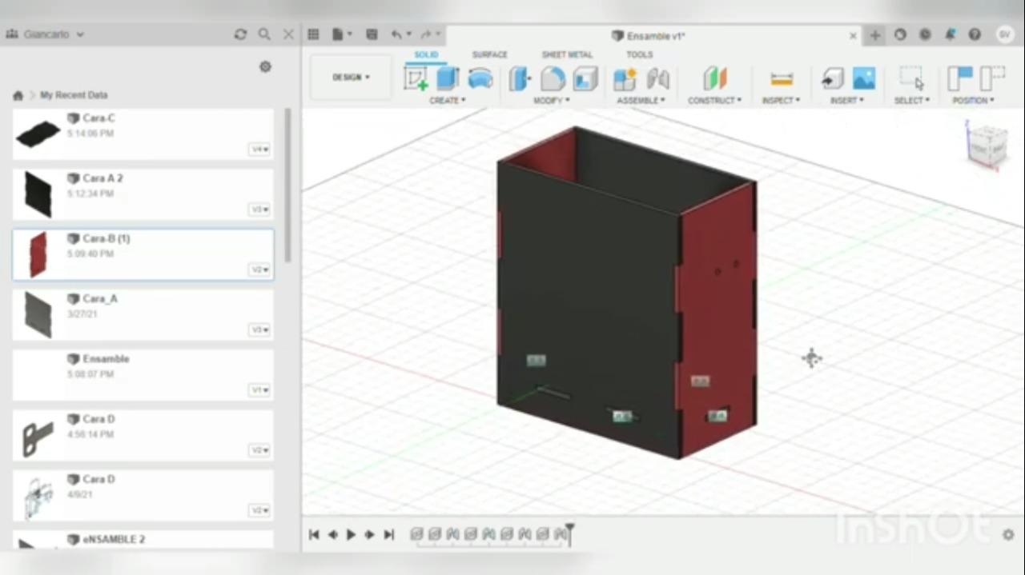Screen dimensions: 1025x575
Task: Select the Shell tool
Action: 585,78
